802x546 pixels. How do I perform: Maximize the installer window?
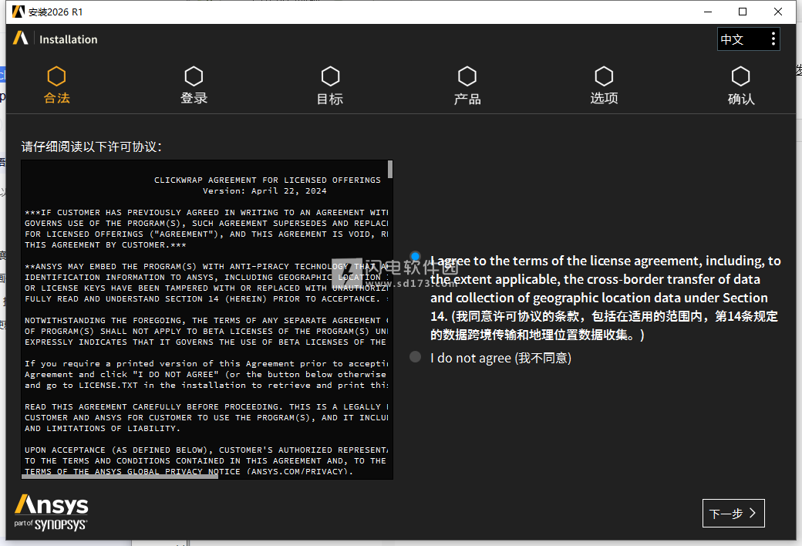pos(743,12)
